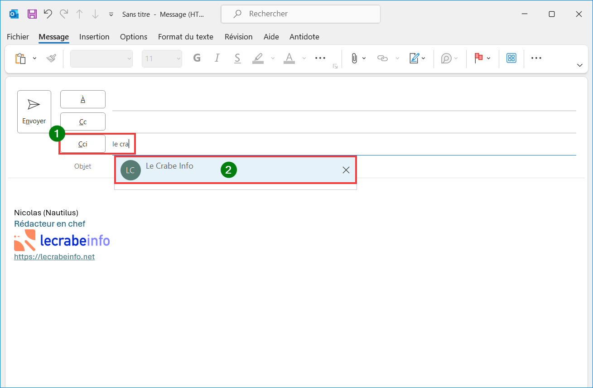Image resolution: width=593 pixels, height=388 pixels.
Task: Open the apps grid icon in ribbon
Action: click(x=511, y=58)
